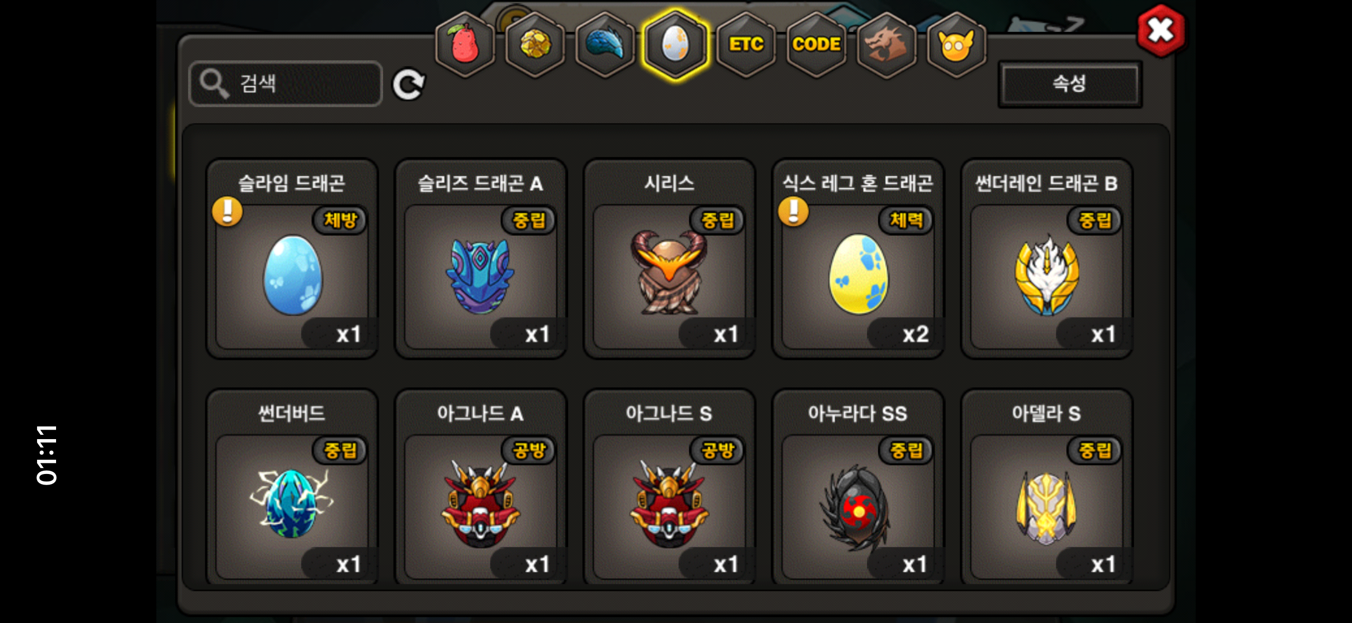Screen dimensions: 1352x623
Task: Select the 슬리즈 드래곤 A egg
Action: 480,259
